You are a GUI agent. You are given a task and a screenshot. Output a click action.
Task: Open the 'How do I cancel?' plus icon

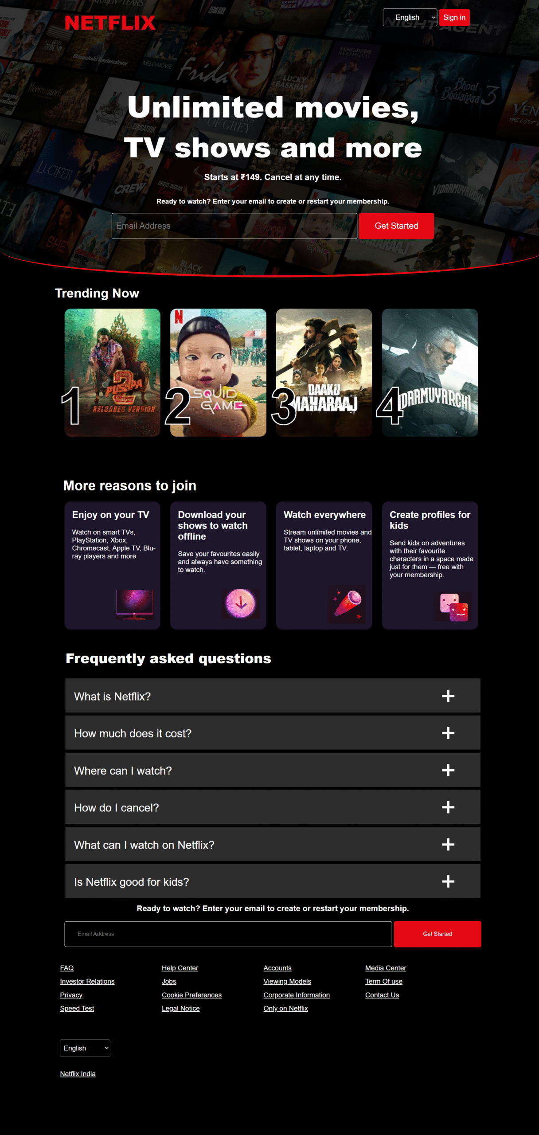pos(448,807)
